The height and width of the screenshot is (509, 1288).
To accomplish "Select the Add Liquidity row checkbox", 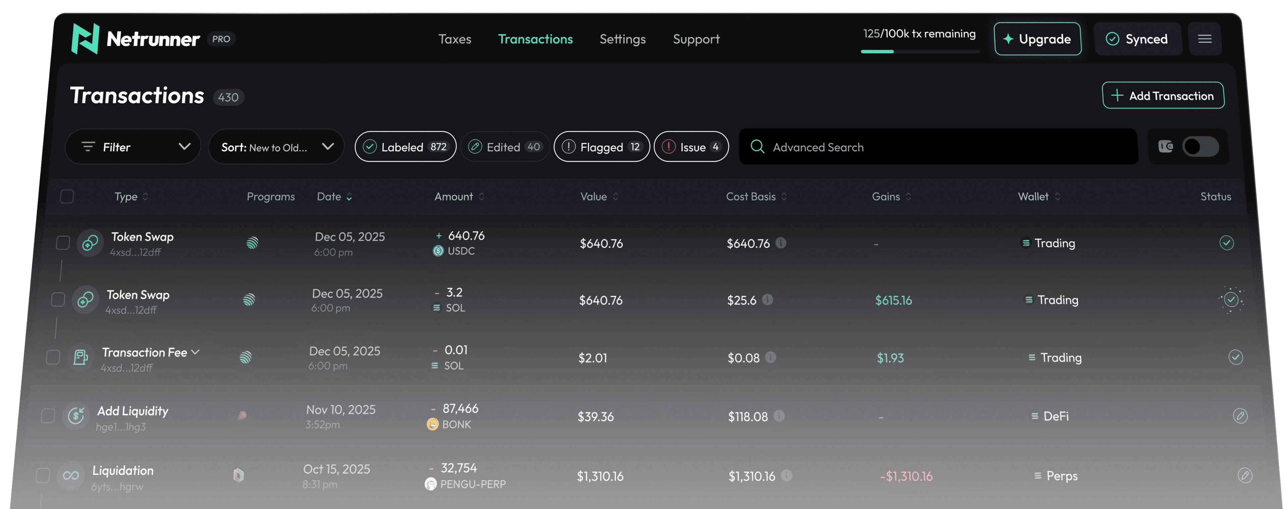I will (x=48, y=416).
